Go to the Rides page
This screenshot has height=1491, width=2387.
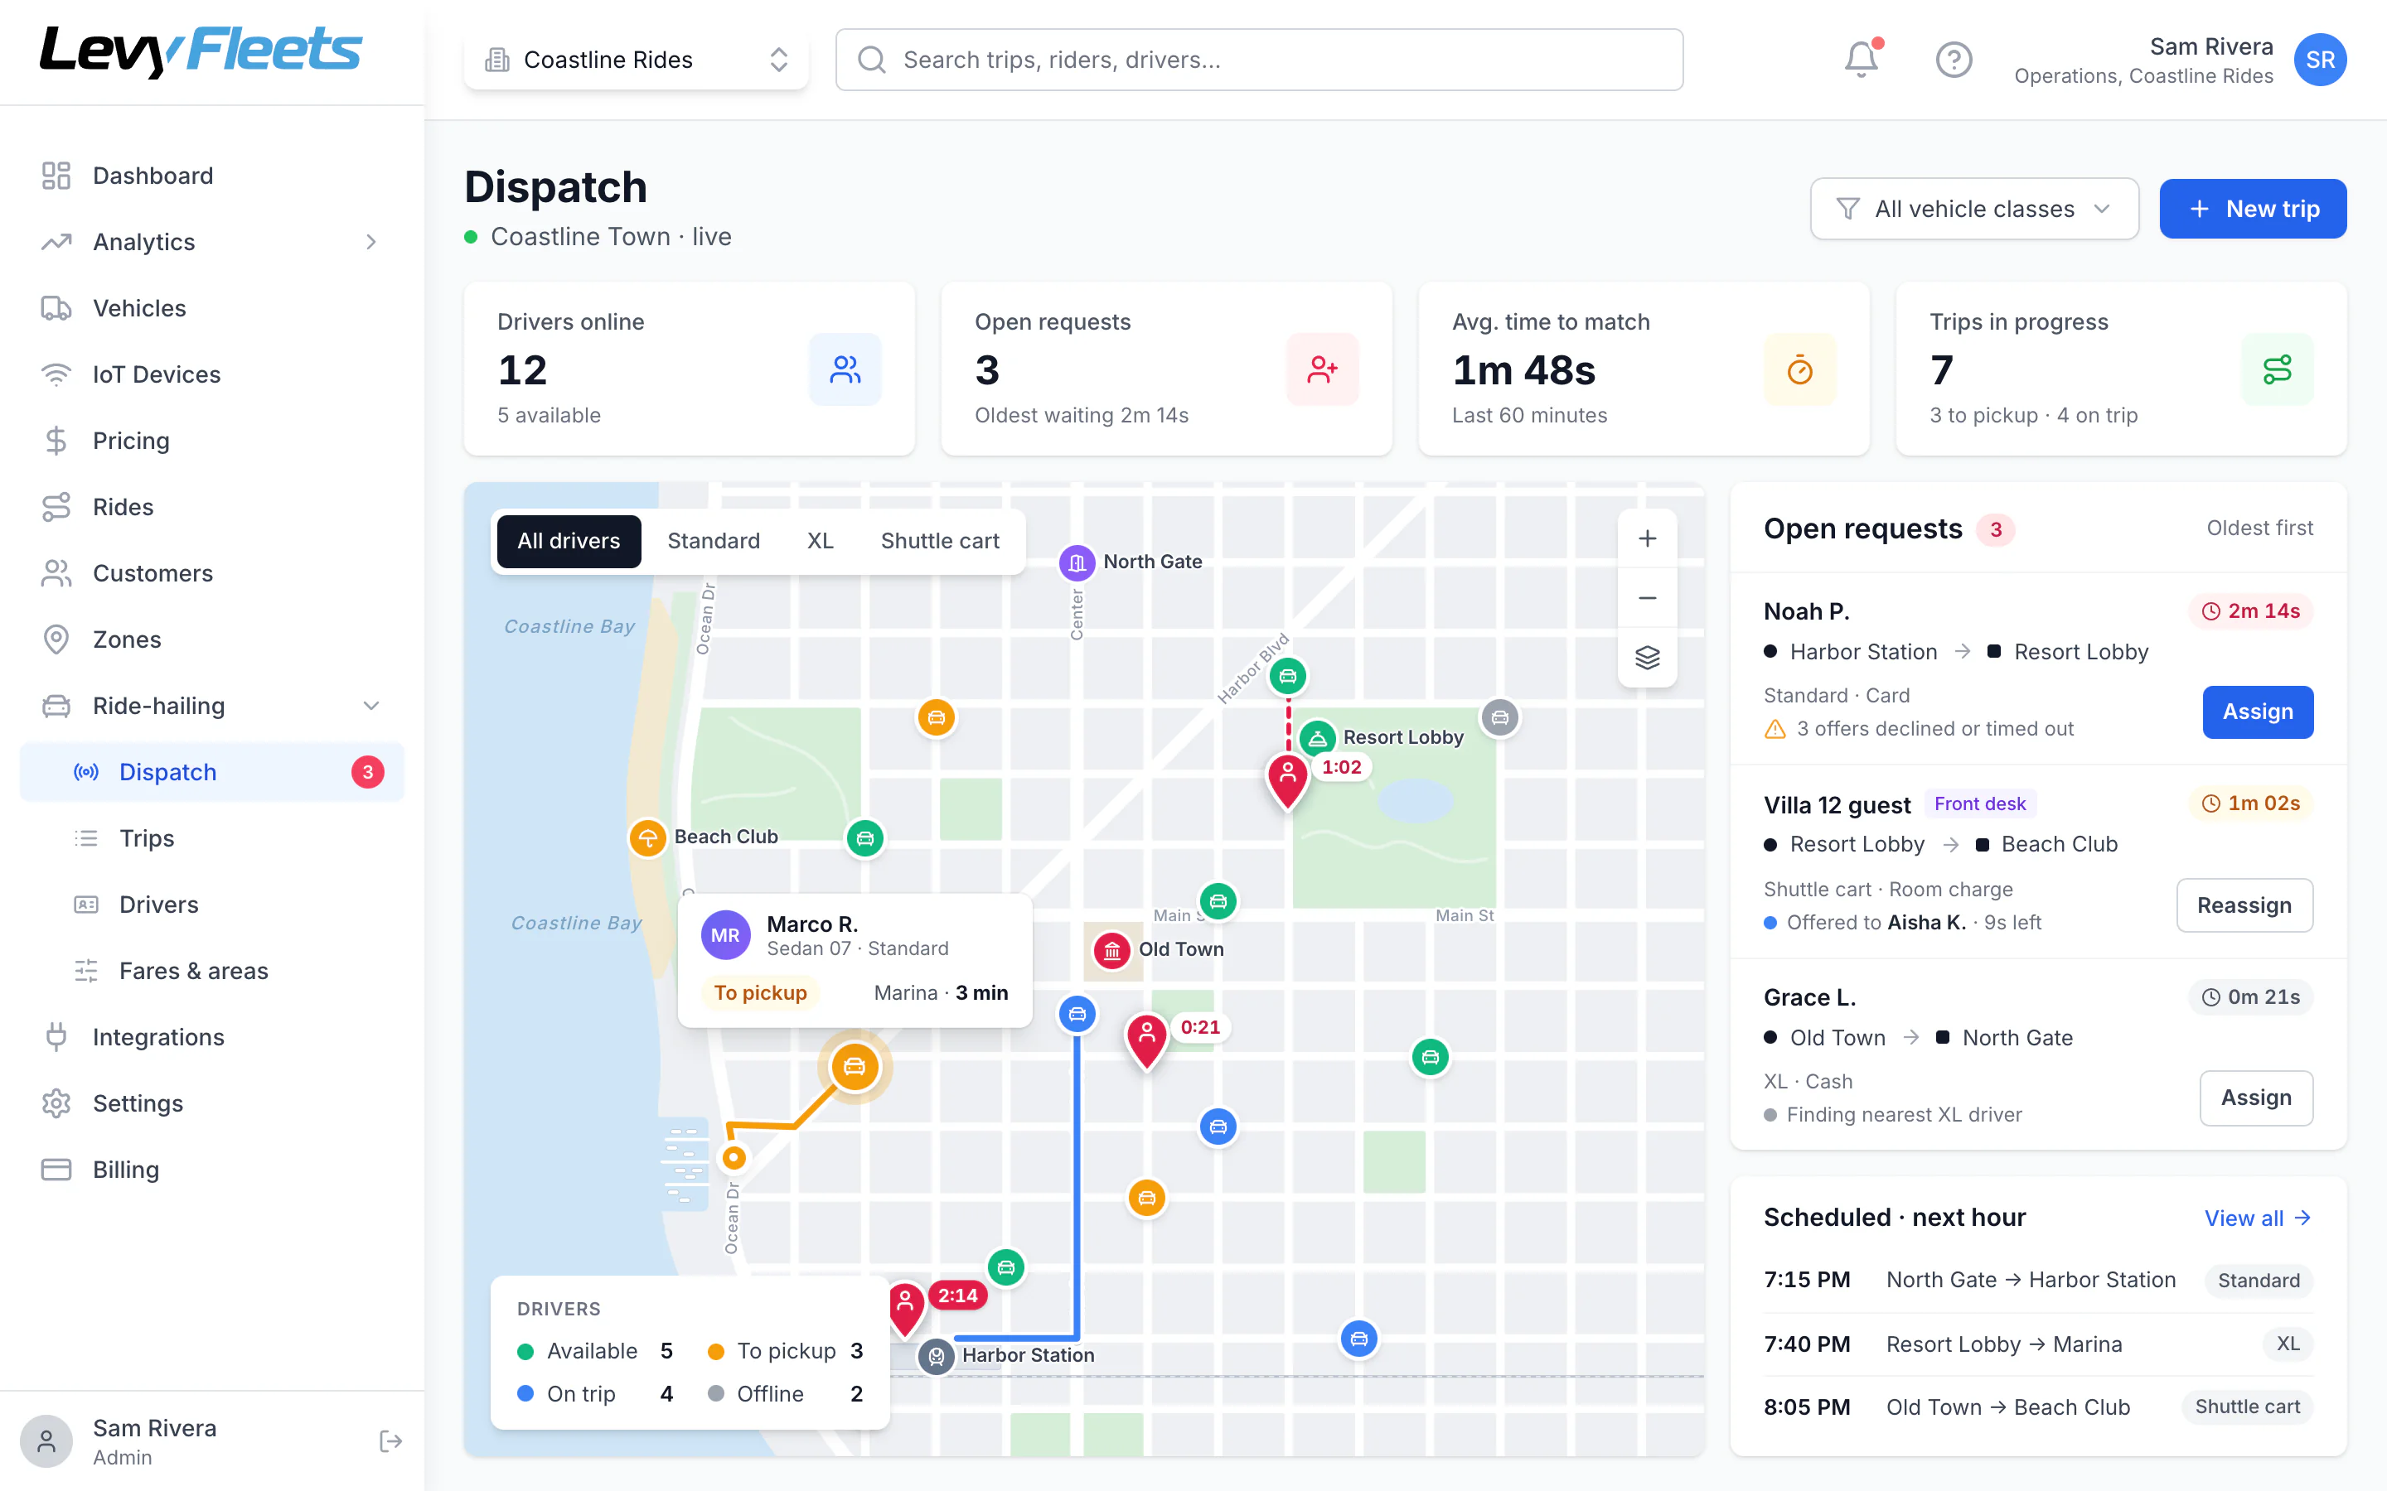212,507
